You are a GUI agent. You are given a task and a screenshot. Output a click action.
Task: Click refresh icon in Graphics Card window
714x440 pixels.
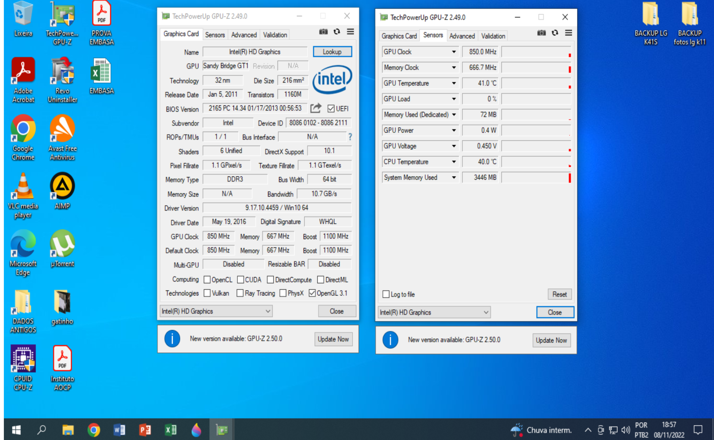[x=337, y=32]
